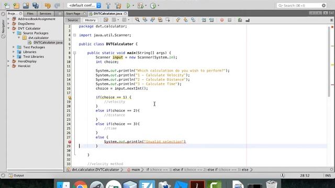This screenshot has height=188, width=335.
Task: Click the Debug Project icon
Action: (x=140, y=5)
